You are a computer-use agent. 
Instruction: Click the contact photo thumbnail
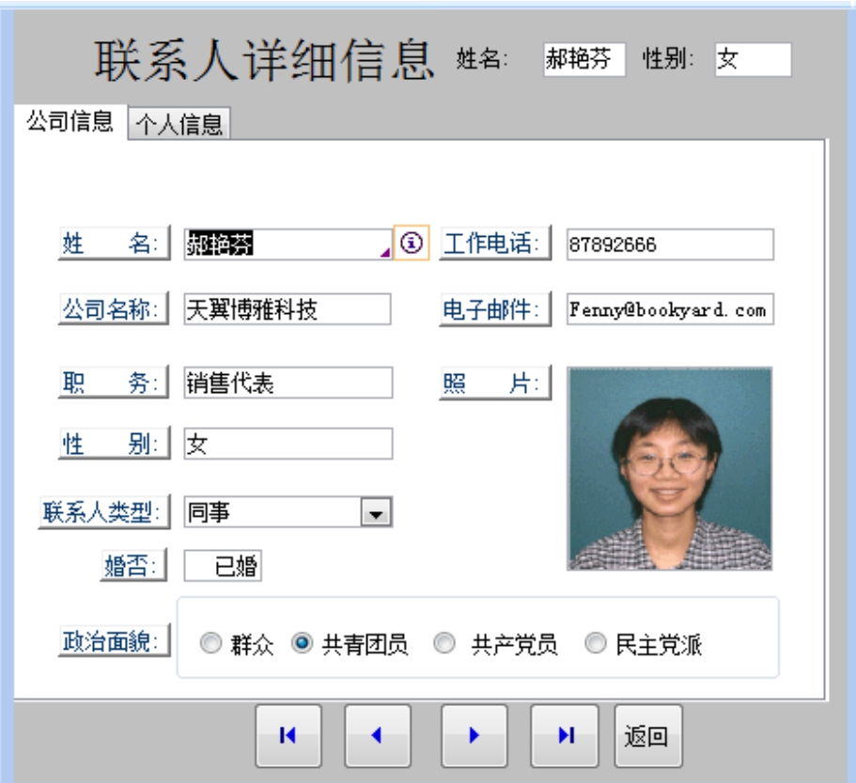[669, 468]
